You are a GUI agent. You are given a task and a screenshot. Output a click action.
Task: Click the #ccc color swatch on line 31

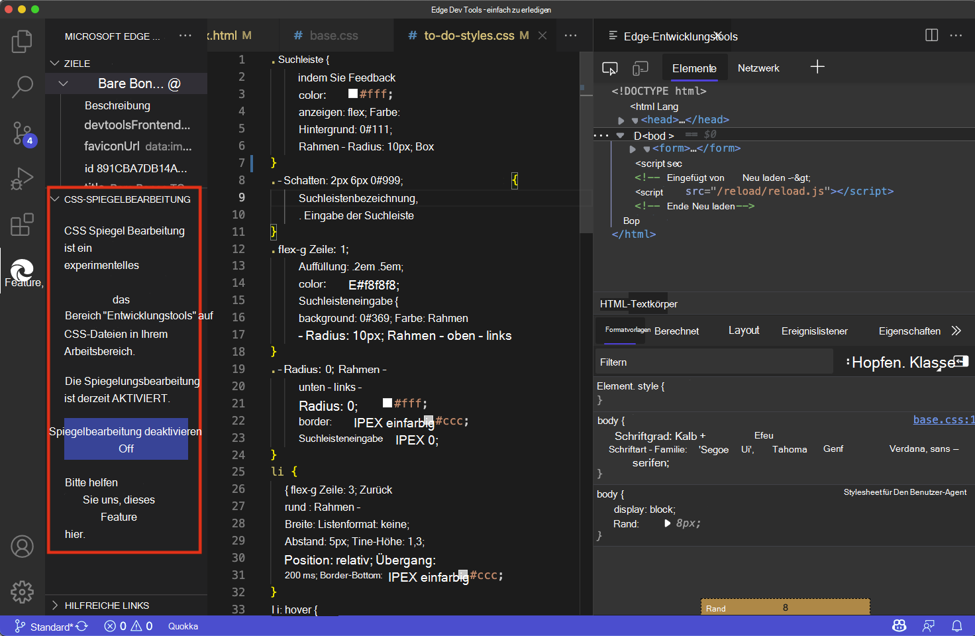pos(464,574)
